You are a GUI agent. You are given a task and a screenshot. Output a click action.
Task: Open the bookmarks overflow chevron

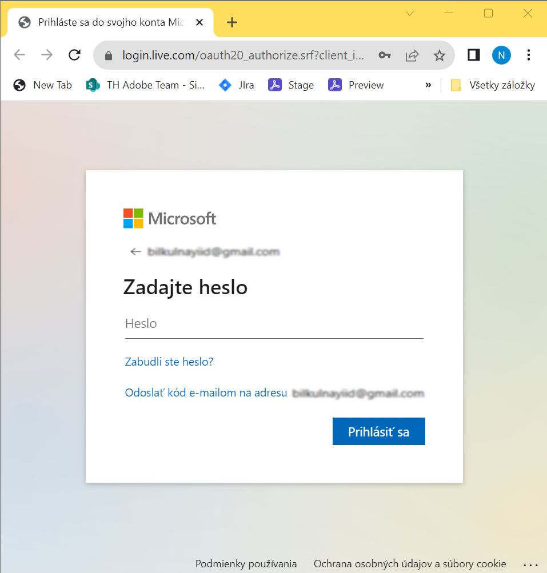[428, 85]
